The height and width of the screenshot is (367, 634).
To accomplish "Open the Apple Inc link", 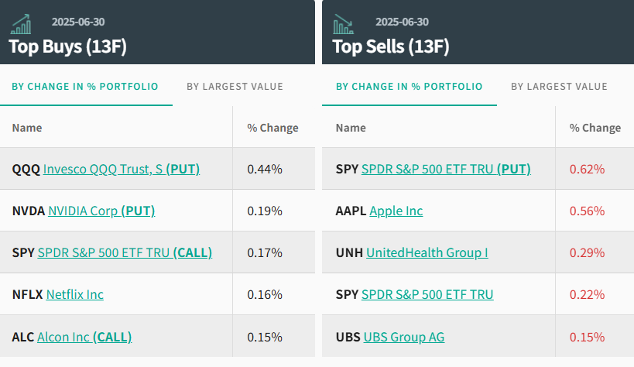I will coord(396,211).
